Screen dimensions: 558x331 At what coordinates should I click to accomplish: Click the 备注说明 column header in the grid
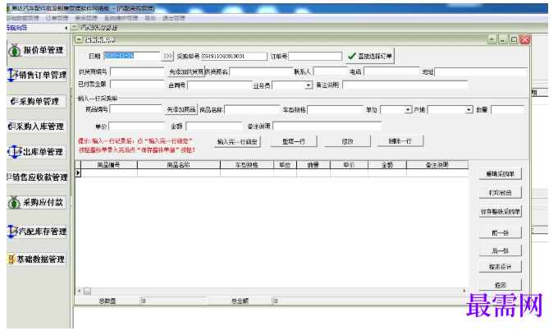(x=437, y=165)
